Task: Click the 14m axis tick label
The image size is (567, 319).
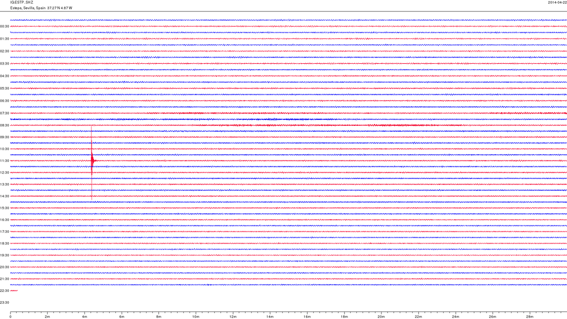Action: [x=270, y=317]
